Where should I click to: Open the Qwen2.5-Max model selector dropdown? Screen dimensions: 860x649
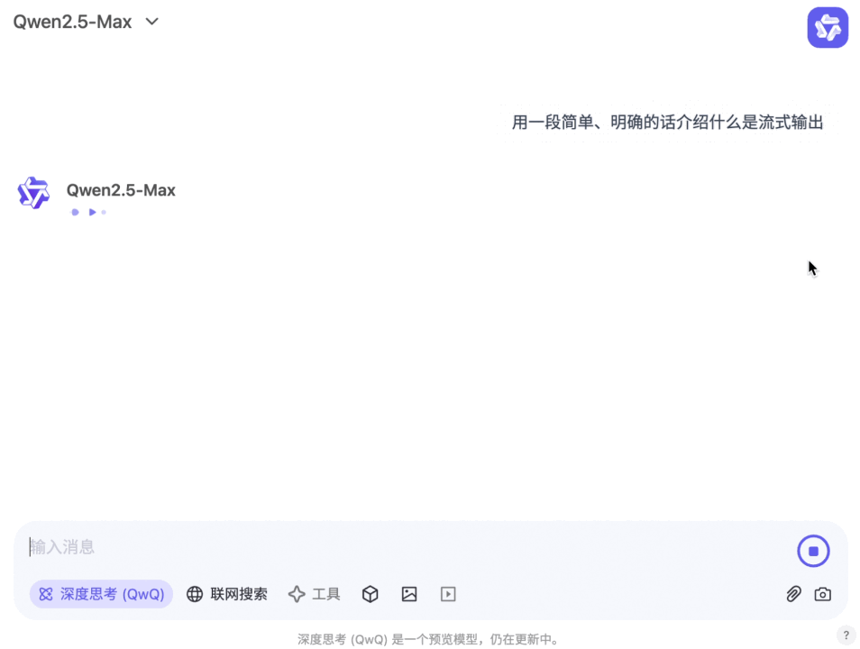(87, 22)
